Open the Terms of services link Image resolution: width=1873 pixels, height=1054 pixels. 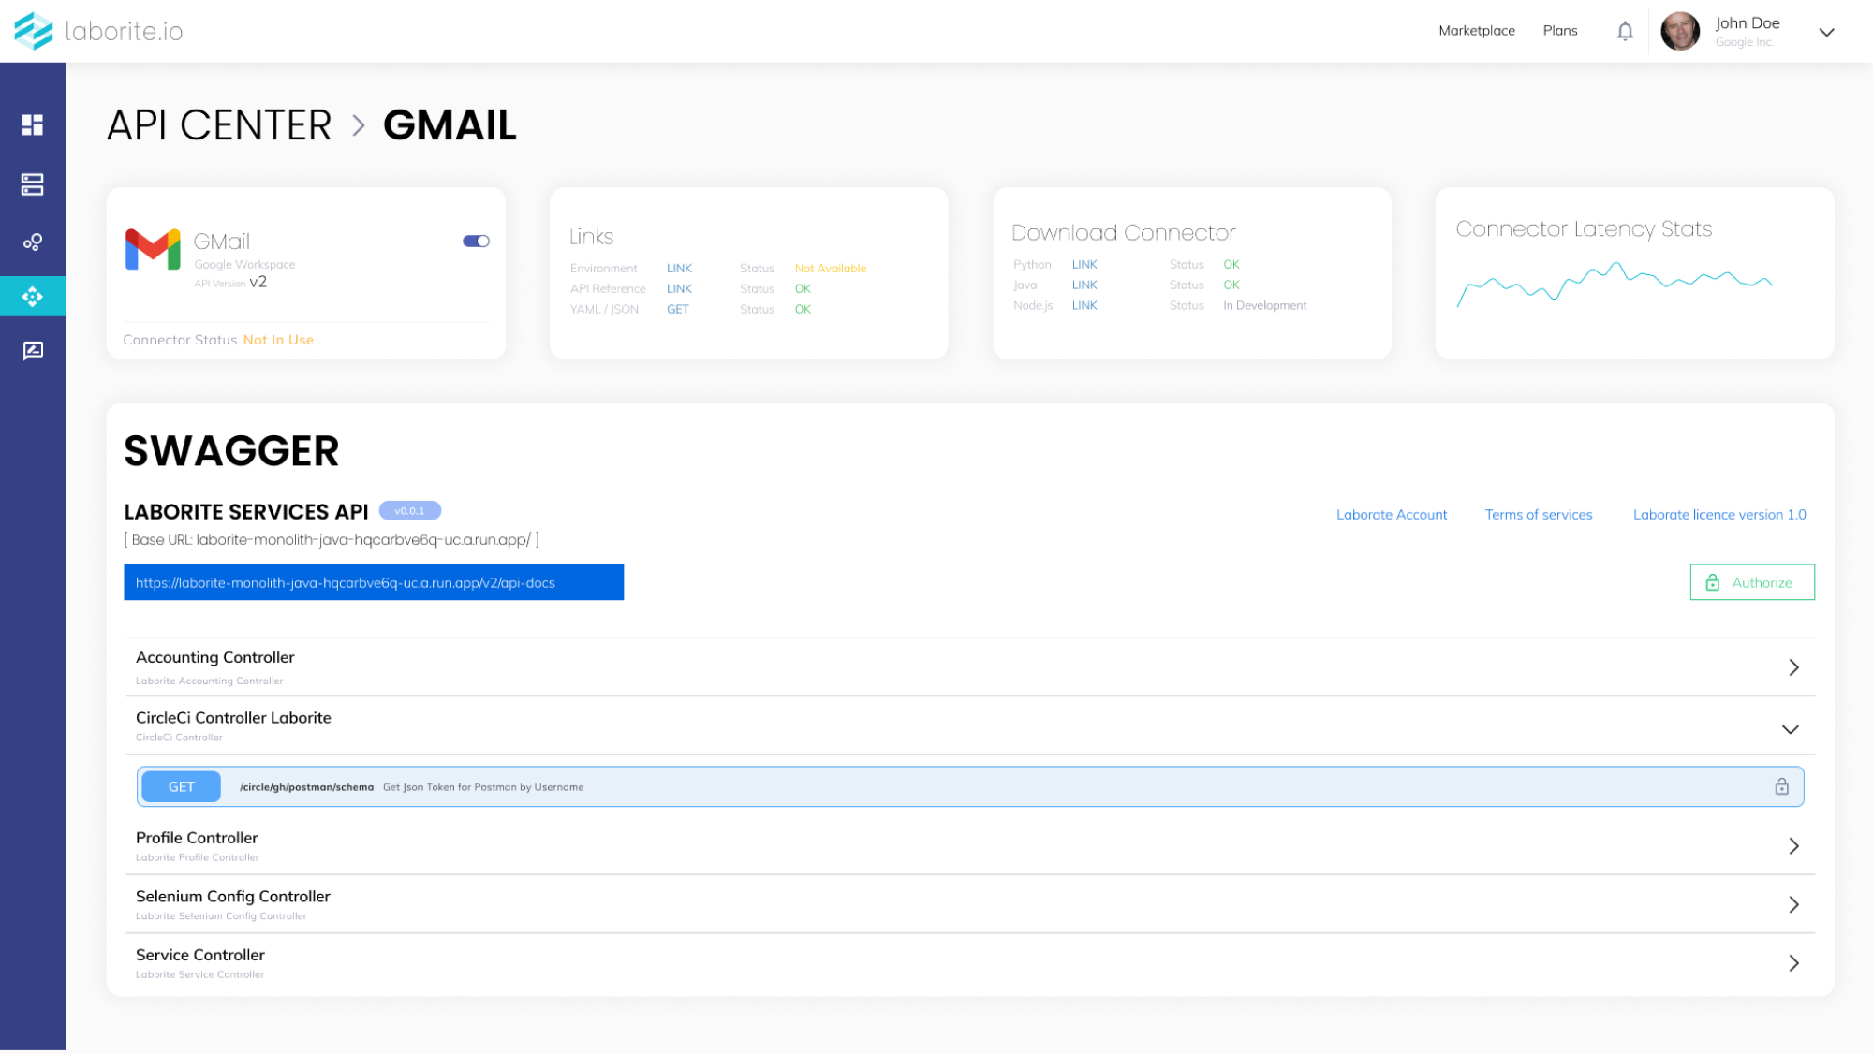click(1538, 515)
